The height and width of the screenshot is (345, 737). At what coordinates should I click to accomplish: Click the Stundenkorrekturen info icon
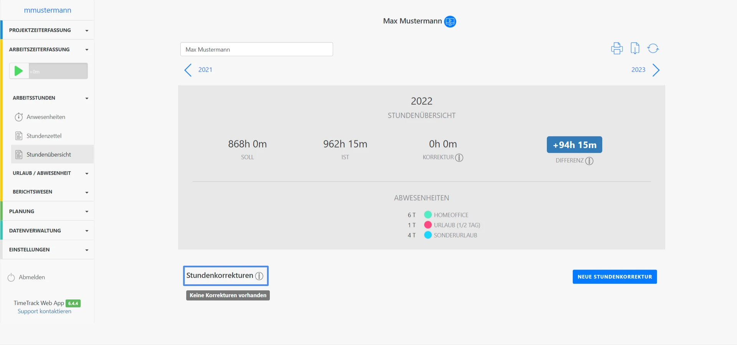coord(259,276)
